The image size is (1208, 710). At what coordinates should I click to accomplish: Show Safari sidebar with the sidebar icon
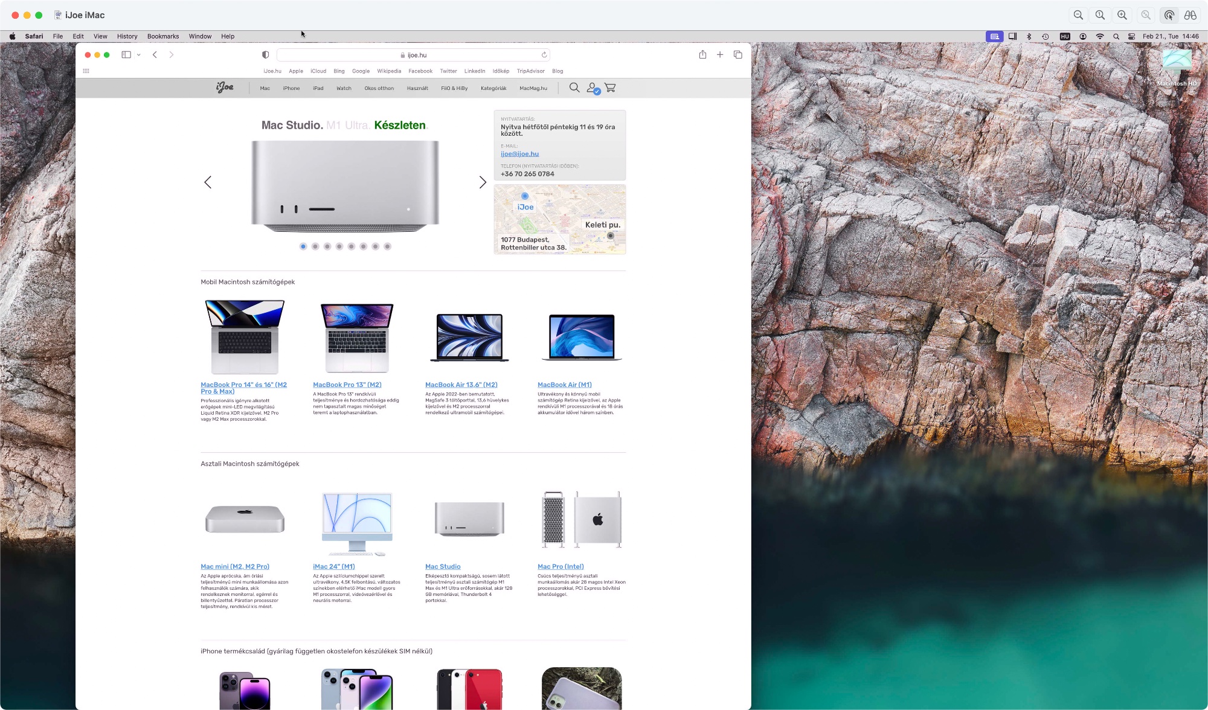click(126, 54)
